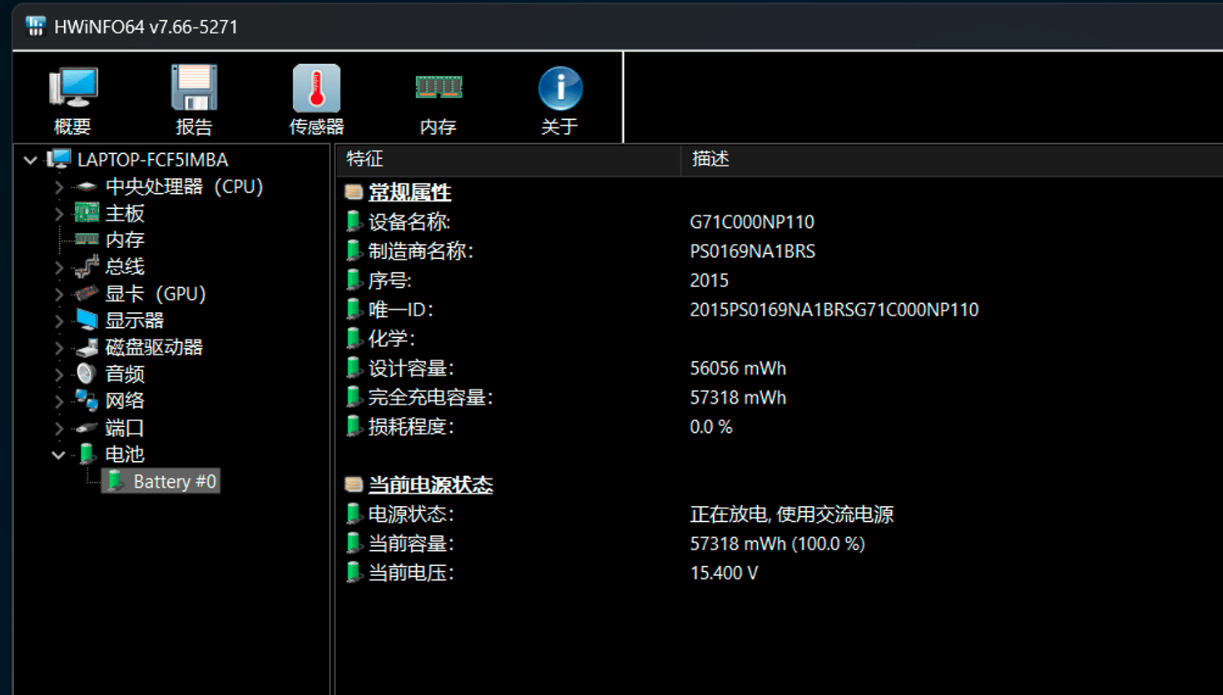Screen dimensions: 1223x695
Task: Select the 主板 motherboard tree item
Action: (124, 214)
